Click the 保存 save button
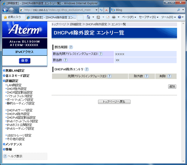The height and width of the screenshot is (165, 187). point(25,61)
